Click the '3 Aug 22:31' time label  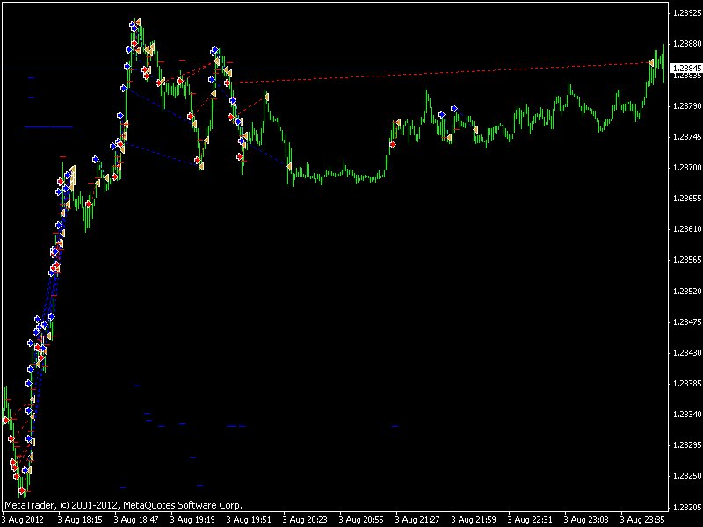530,520
